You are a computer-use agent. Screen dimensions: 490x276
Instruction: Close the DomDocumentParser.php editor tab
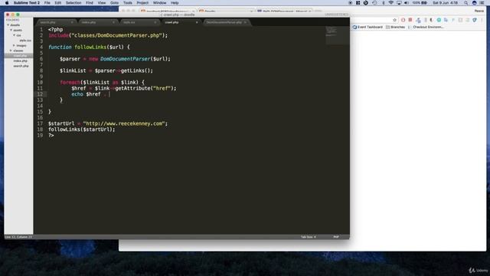[245, 22]
